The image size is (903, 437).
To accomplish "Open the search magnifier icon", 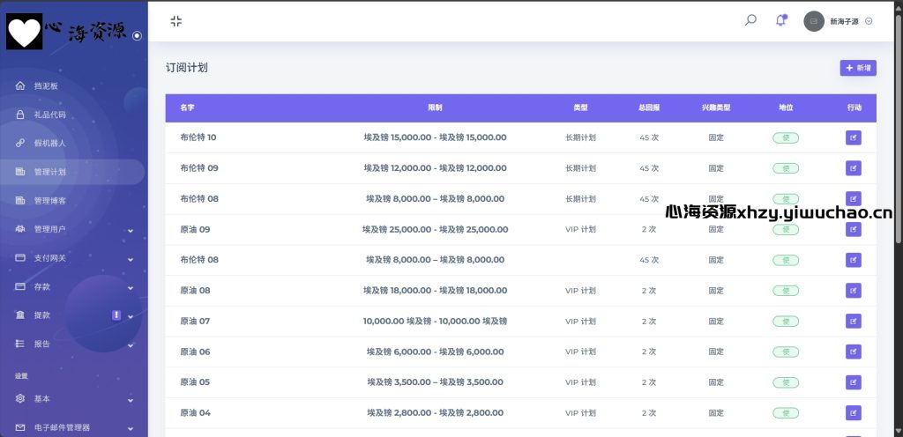I will [x=750, y=20].
